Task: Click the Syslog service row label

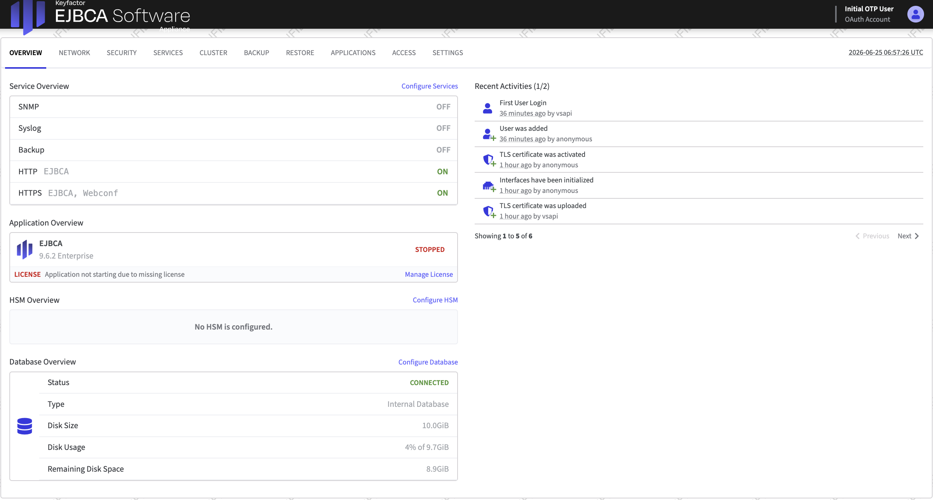Action: pos(30,128)
